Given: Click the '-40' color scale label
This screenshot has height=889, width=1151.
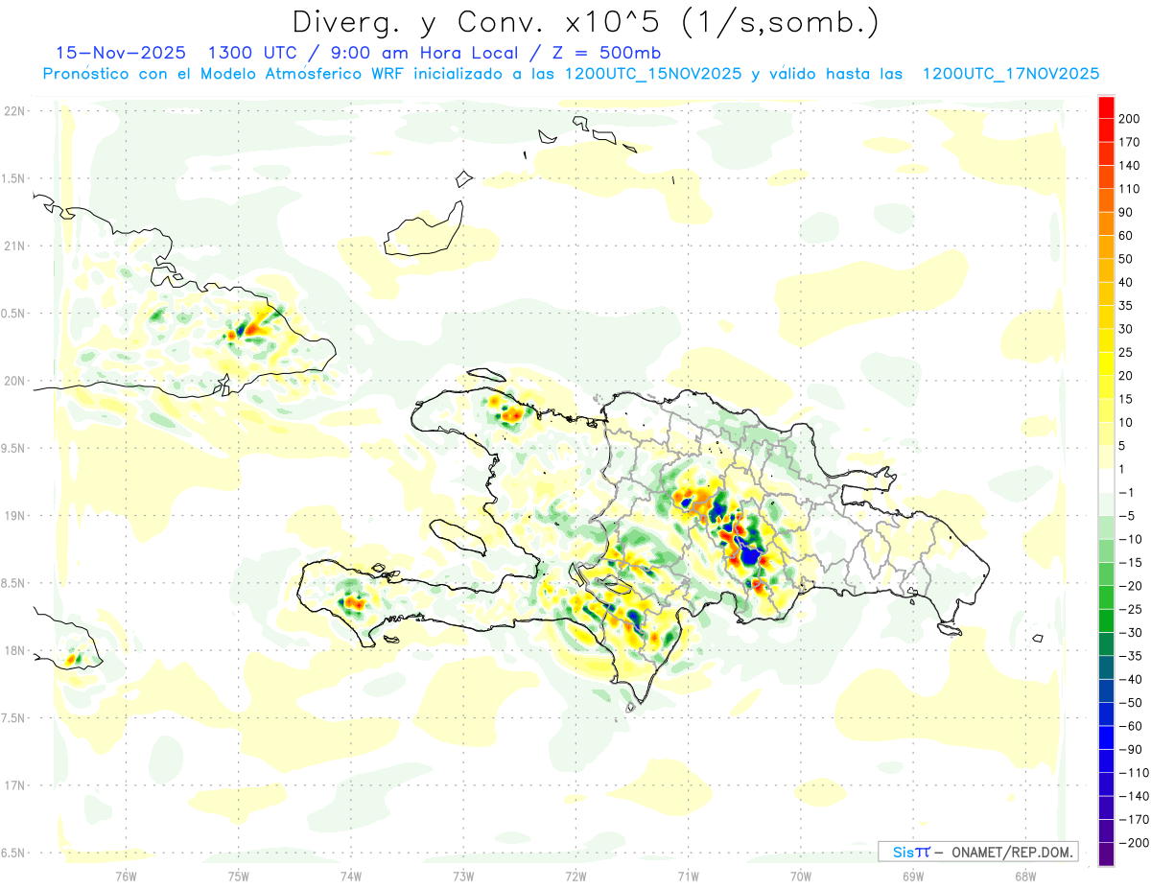Looking at the screenshot, I should pos(1129,680).
